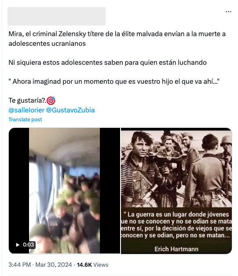
Task: View the 14.6K Views count details
Action: click(92, 265)
